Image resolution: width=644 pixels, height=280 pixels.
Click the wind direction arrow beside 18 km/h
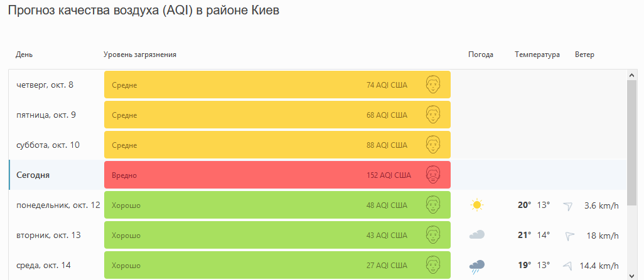(x=570, y=236)
